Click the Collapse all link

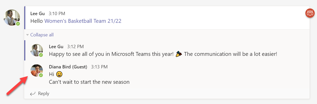[x=42, y=35]
